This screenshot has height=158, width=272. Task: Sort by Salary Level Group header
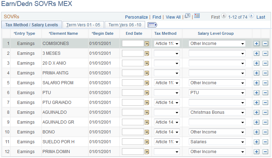pos(216,33)
